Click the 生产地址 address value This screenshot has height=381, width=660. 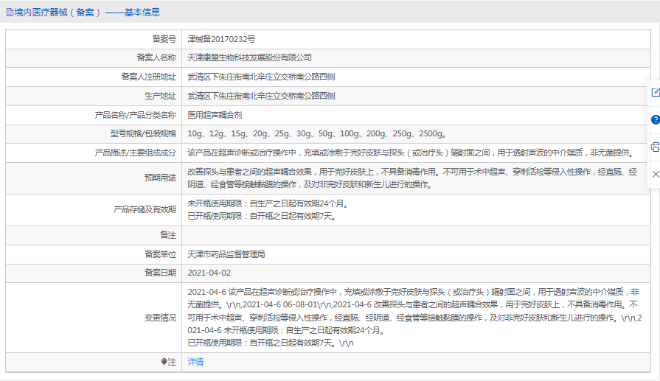[x=261, y=96]
